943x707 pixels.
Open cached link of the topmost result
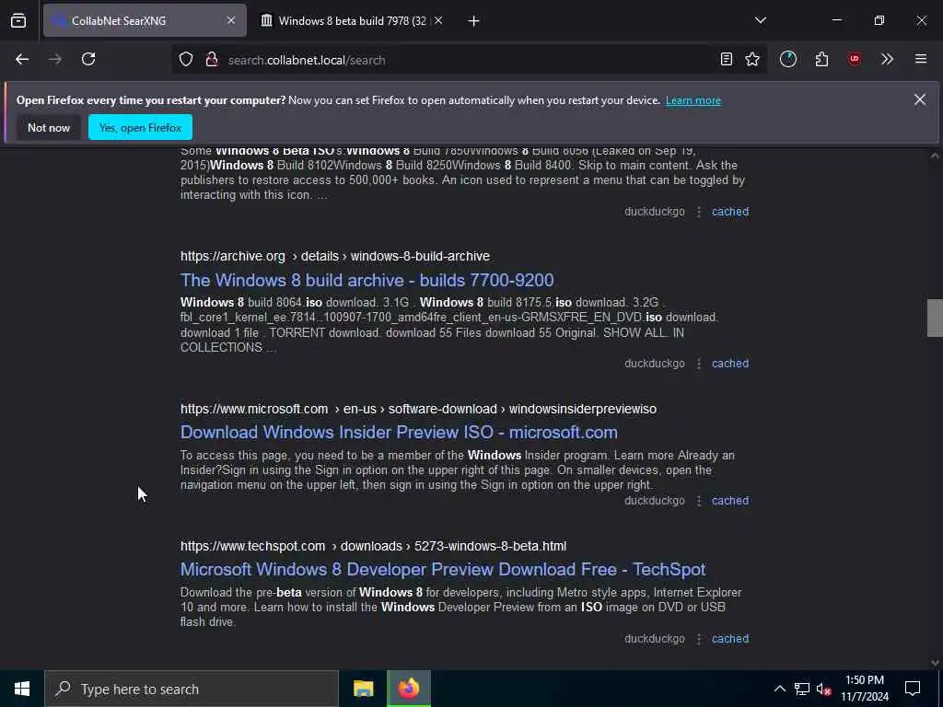[x=730, y=212]
